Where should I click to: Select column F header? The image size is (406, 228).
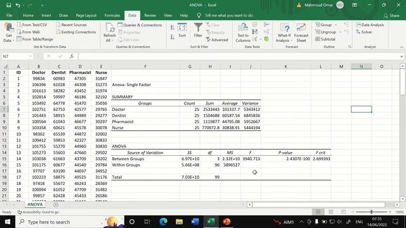point(145,66)
